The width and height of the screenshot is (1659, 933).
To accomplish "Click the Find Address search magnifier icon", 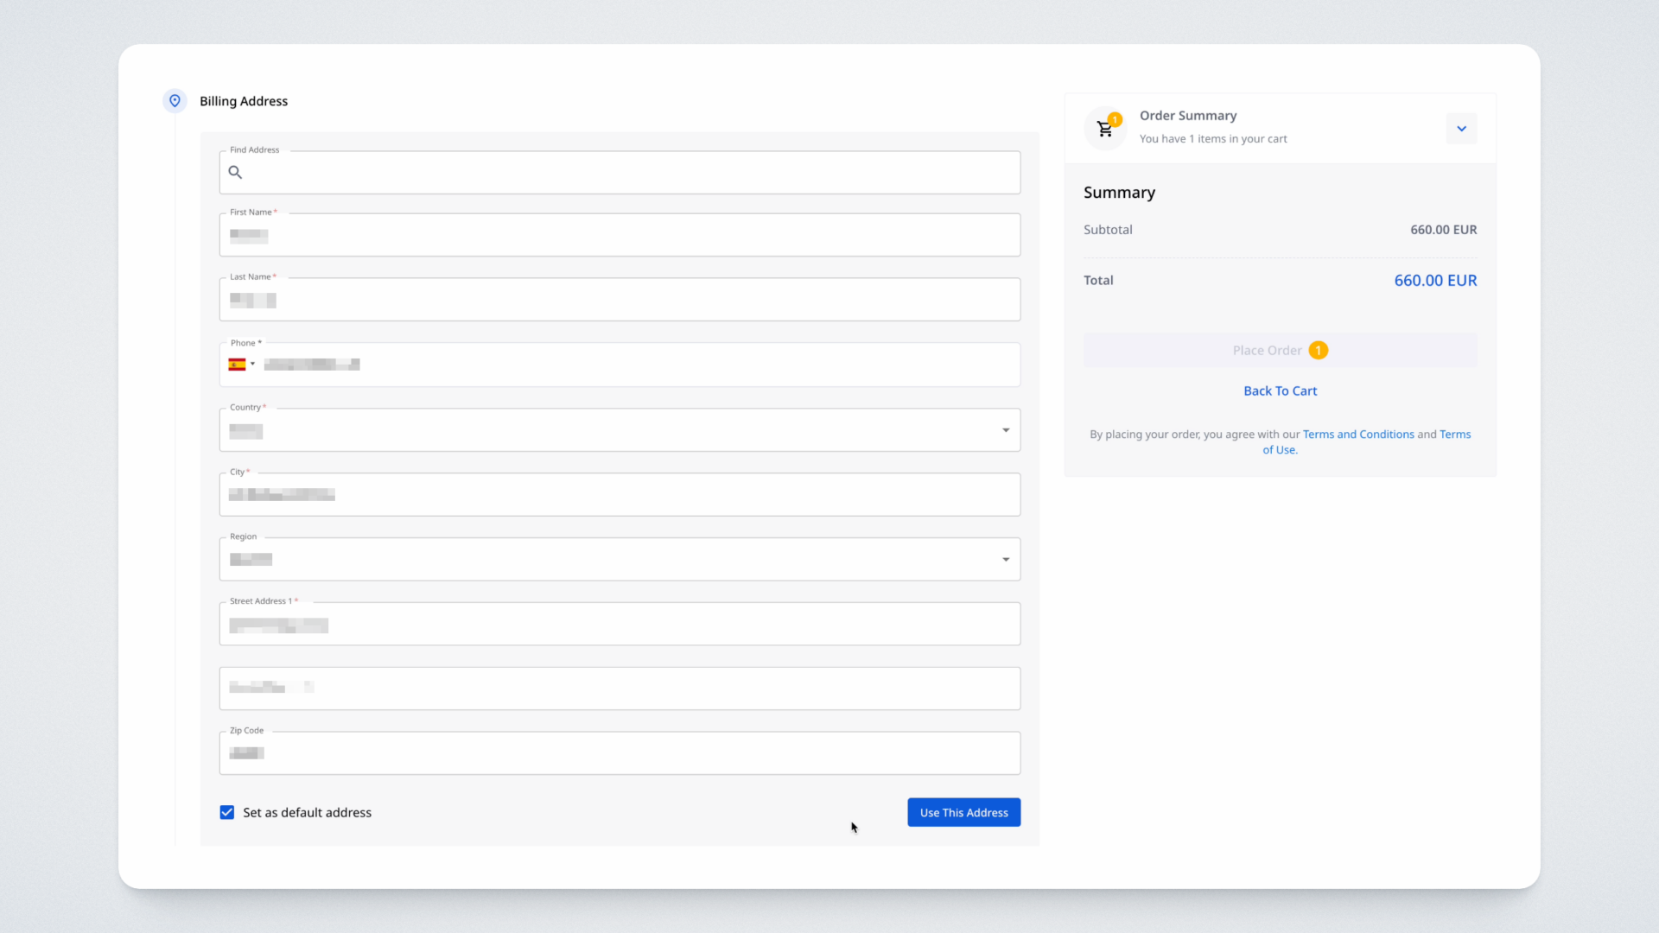I will pos(235,173).
